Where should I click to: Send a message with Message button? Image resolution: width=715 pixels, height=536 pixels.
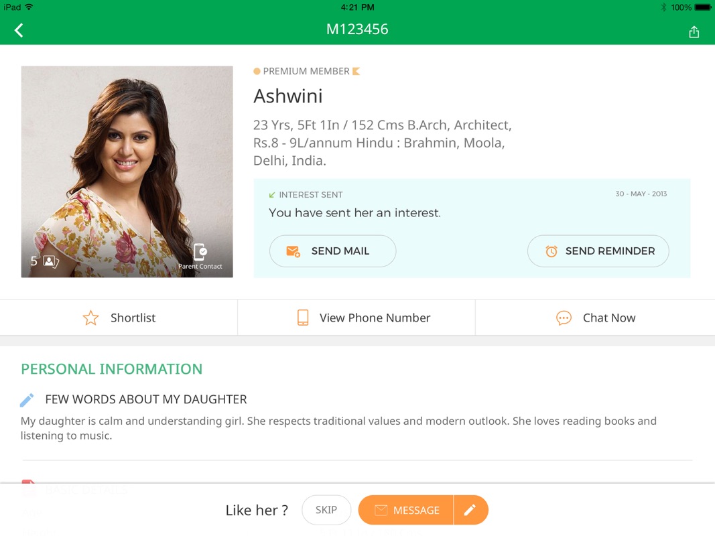[x=406, y=510]
